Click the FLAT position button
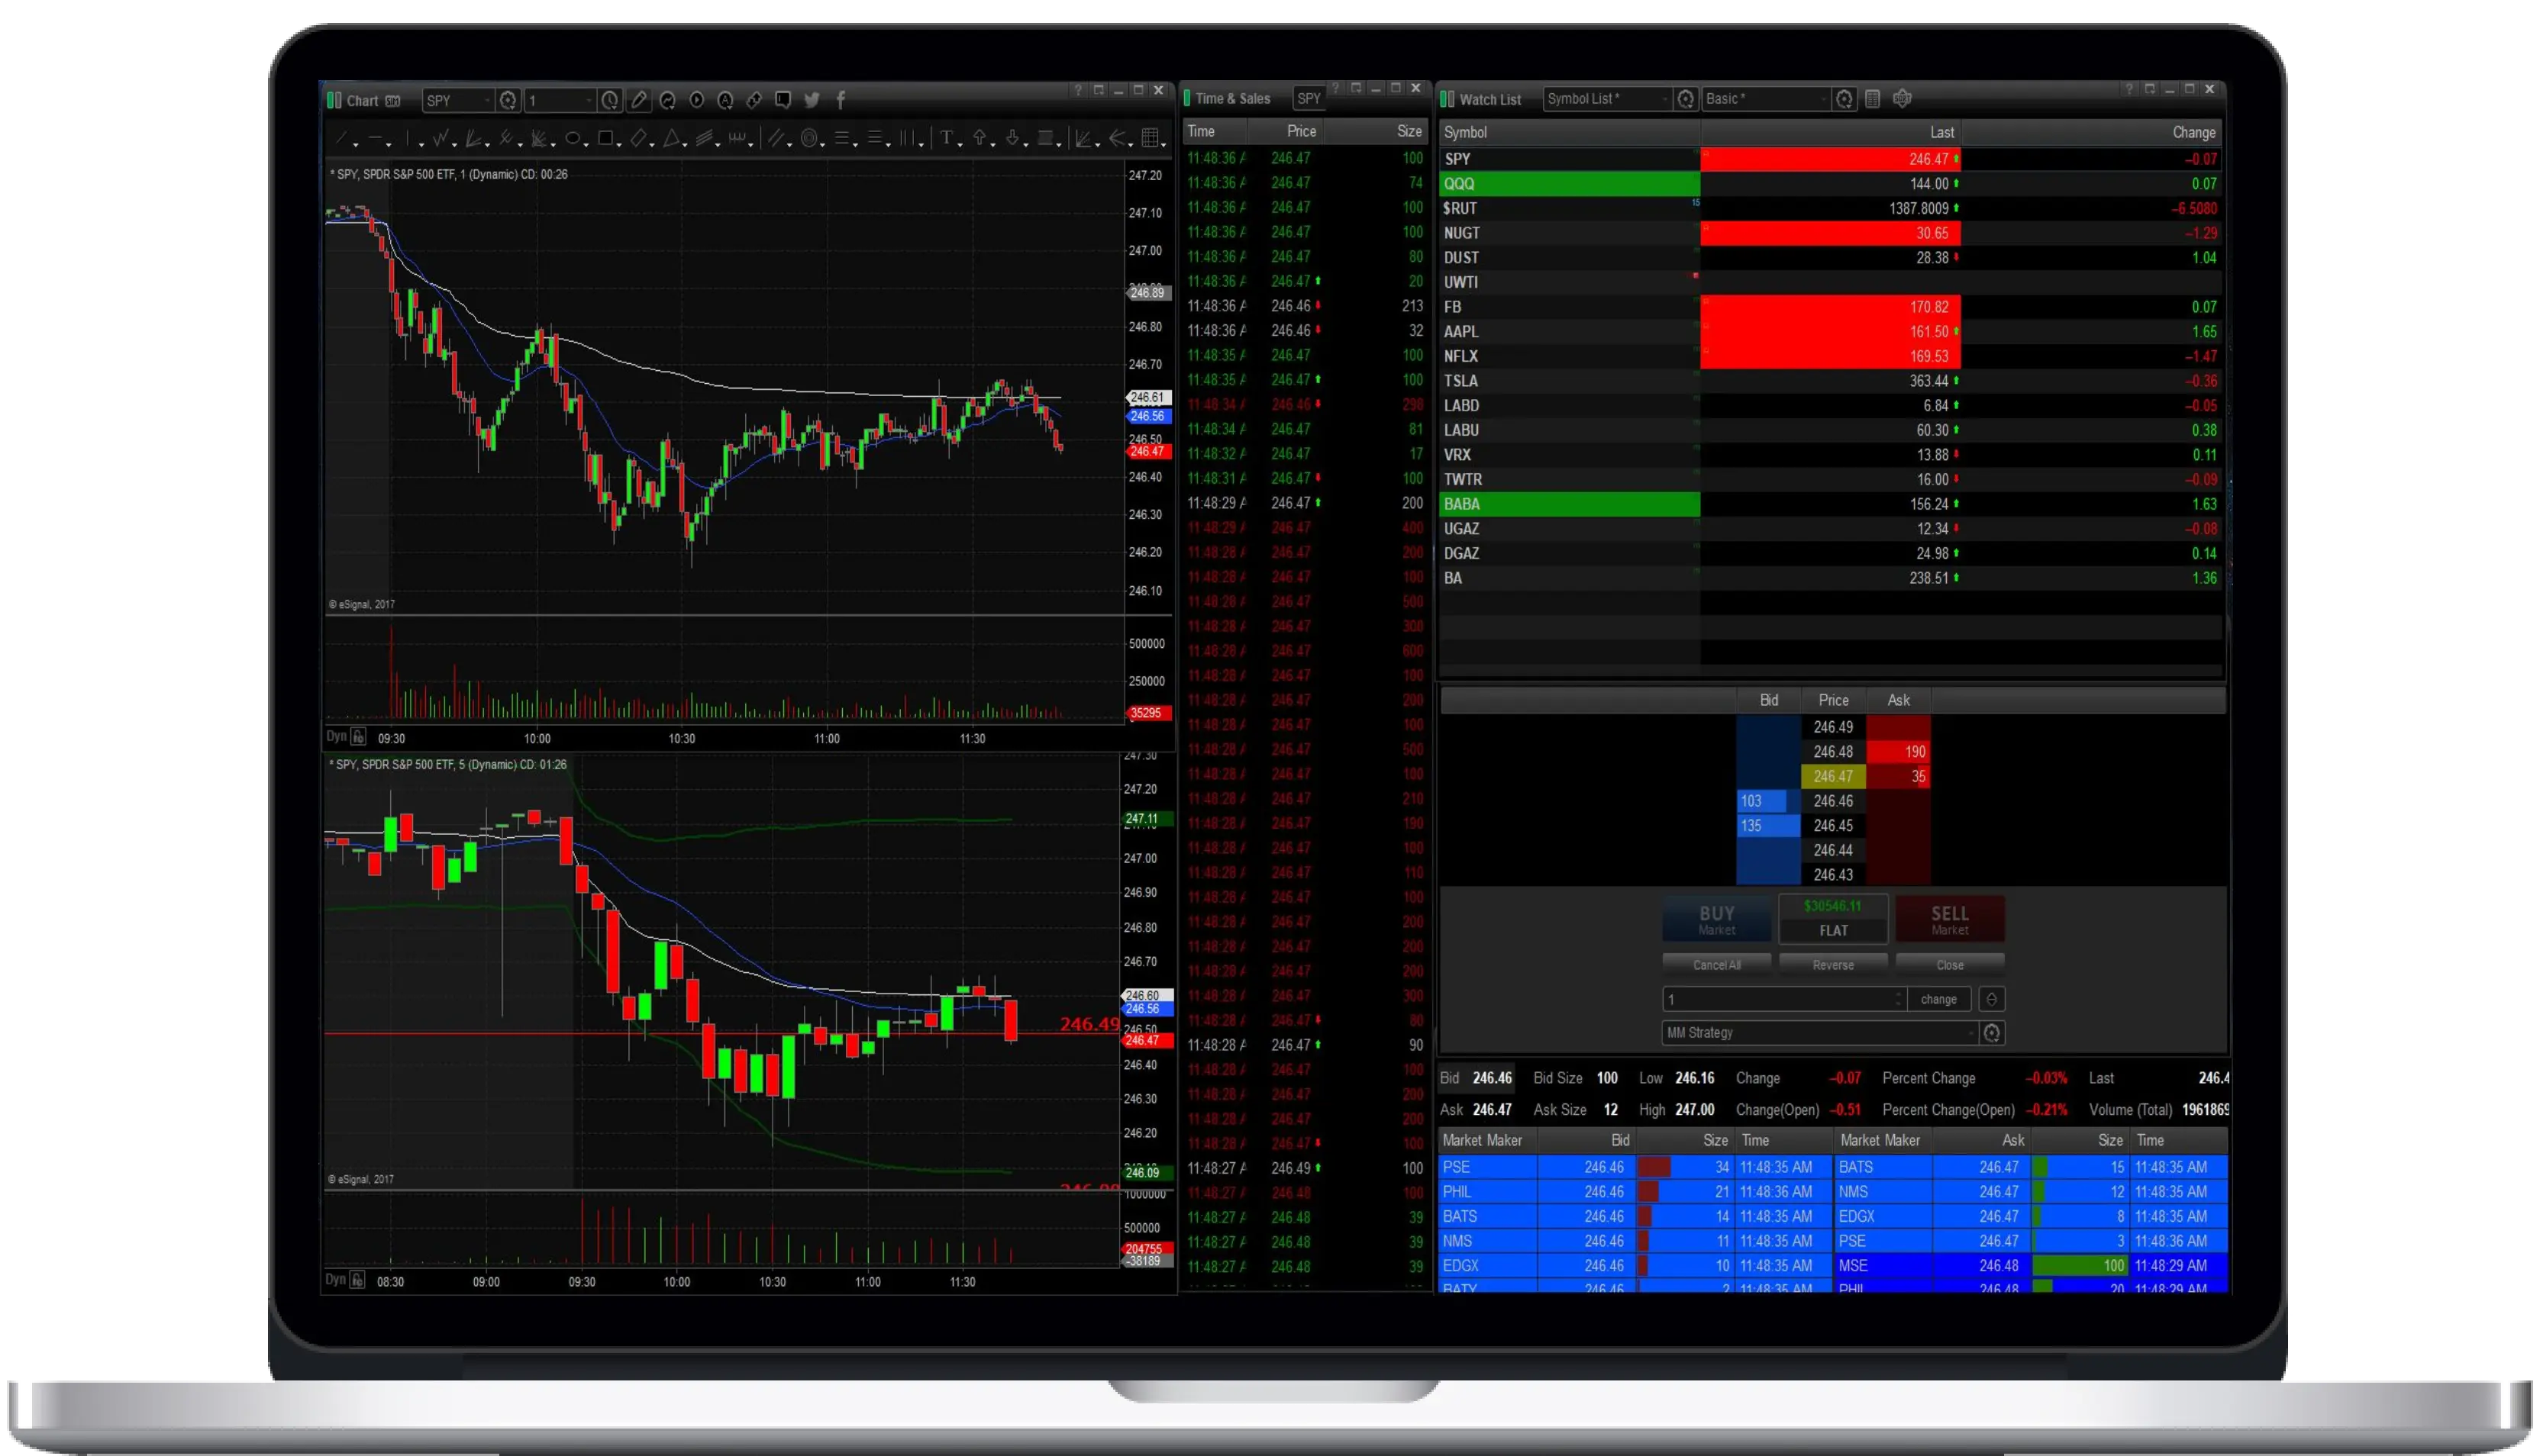The width and height of the screenshot is (2540, 1456). coord(1833,919)
